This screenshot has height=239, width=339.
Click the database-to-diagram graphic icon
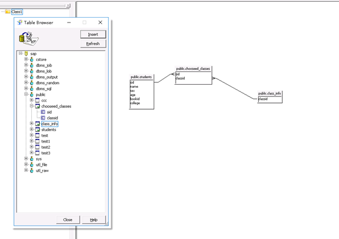(x=29, y=39)
